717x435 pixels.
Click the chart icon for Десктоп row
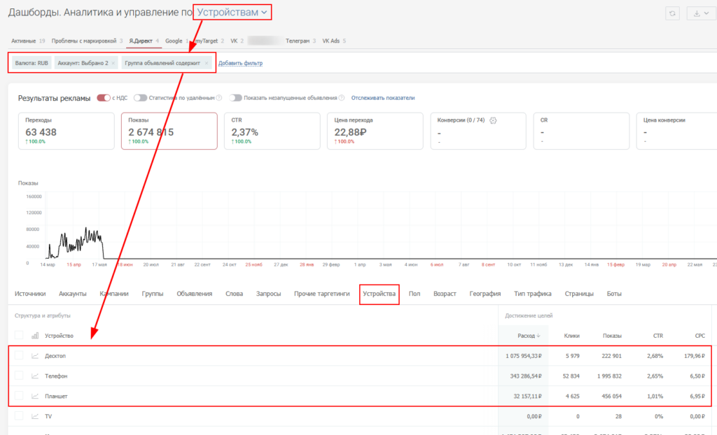pyautogui.click(x=35, y=356)
